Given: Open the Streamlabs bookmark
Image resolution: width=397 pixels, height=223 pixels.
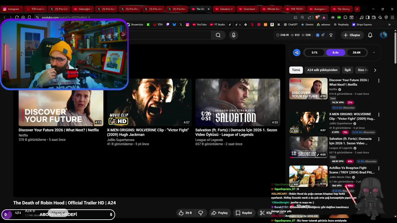Looking at the screenshot, I should tap(135, 24).
